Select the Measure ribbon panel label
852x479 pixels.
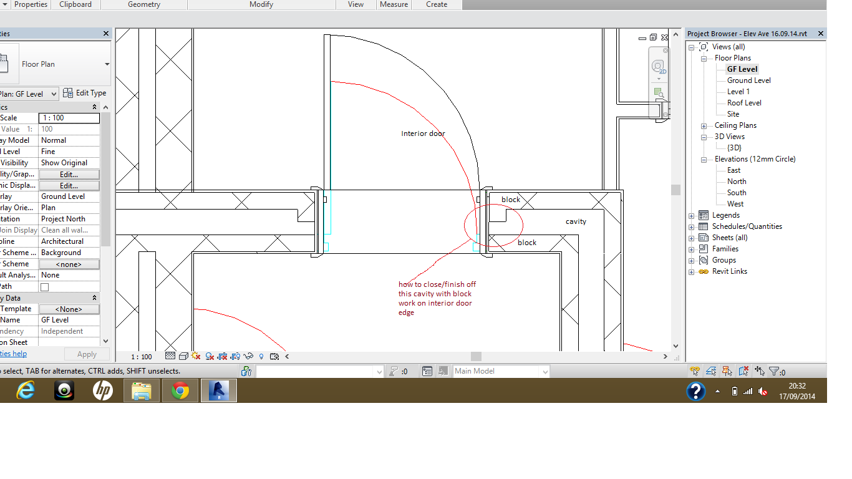pos(394,4)
